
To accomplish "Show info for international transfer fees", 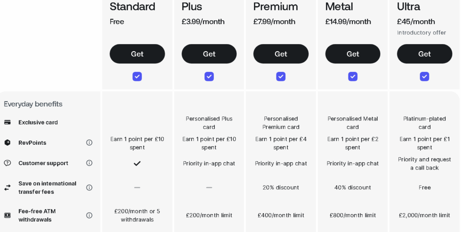I will click(x=89, y=187).
